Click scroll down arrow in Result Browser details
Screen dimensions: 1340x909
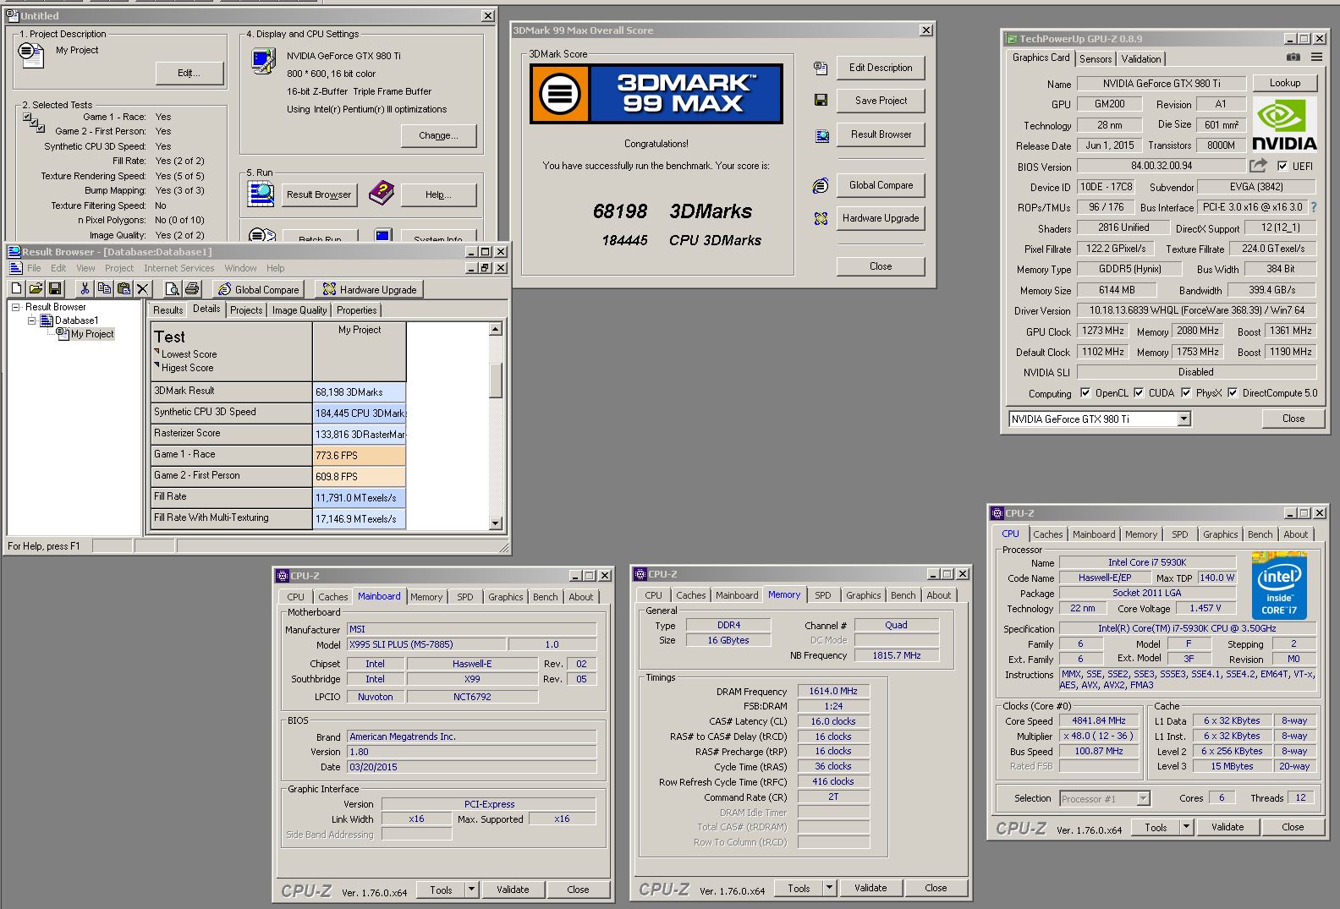[496, 523]
